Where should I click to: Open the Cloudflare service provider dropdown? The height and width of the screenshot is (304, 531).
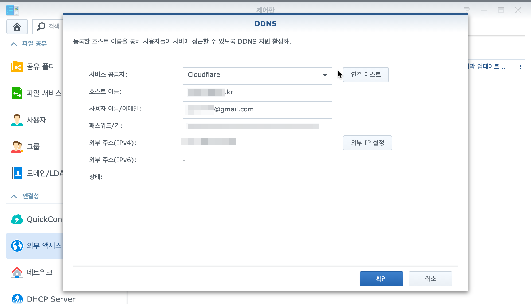pyautogui.click(x=257, y=75)
